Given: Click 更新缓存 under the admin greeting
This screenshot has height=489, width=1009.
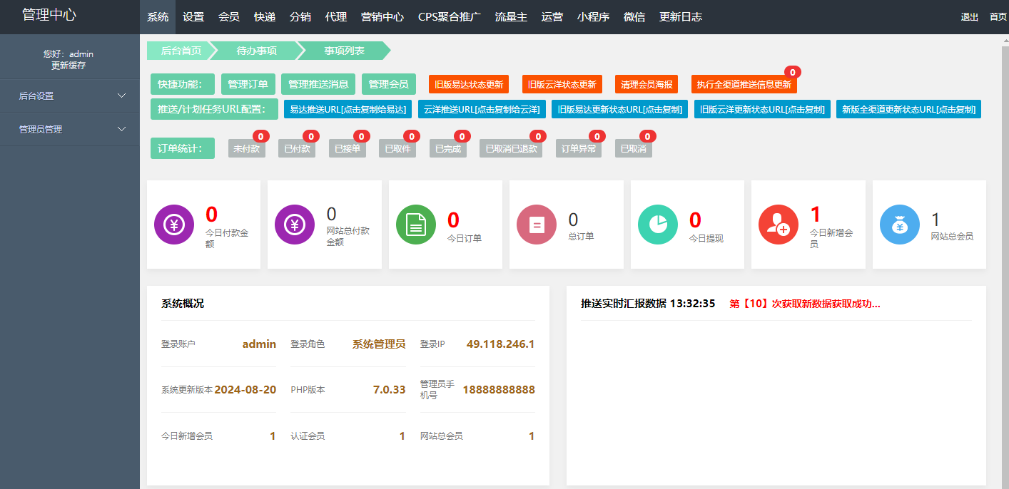Looking at the screenshot, I should [69, 64].
